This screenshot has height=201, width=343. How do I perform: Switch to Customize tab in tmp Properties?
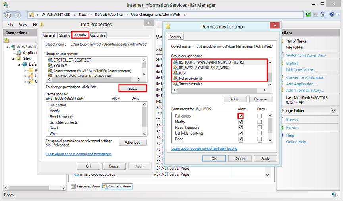(98, 35)
